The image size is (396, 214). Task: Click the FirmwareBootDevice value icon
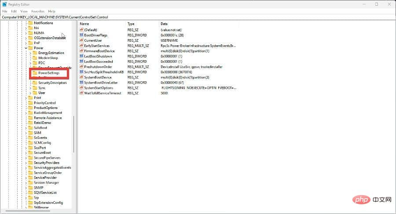pos(81,51)
